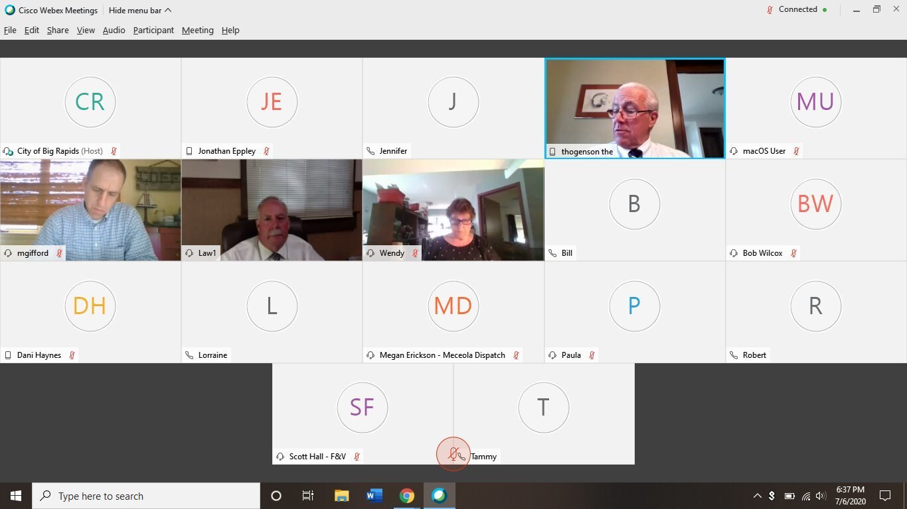Viewport: 907px width, 509px height.
Task: Click the Connected status indicator
Action: coord(797,10)
